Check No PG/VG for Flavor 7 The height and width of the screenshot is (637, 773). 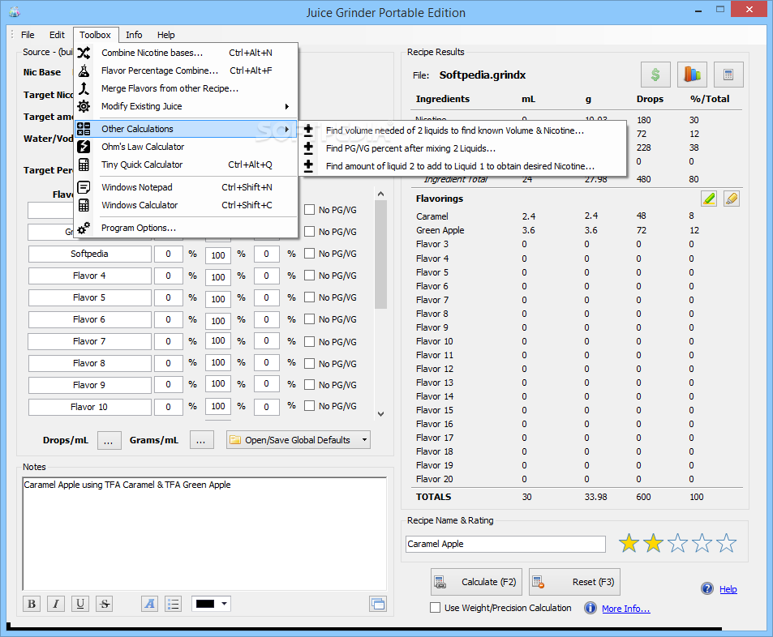click(309, 341)
